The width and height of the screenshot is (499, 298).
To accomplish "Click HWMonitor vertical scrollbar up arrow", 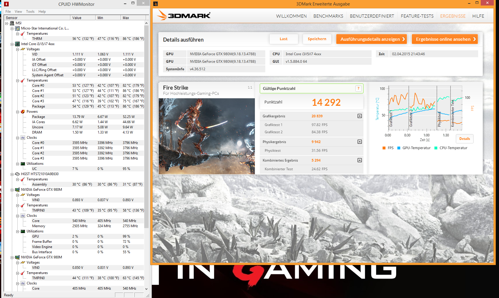I will (x=146, y=23).
